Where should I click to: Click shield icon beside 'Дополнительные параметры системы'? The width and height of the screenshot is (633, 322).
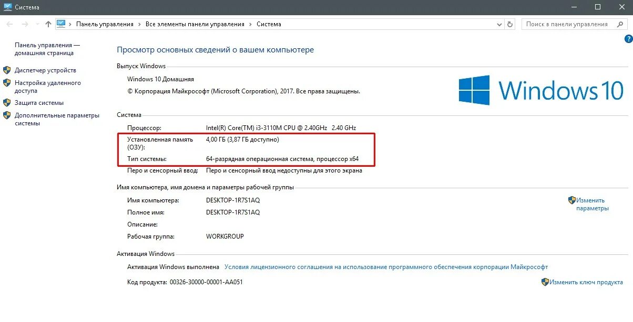click(x=7, y=115)
